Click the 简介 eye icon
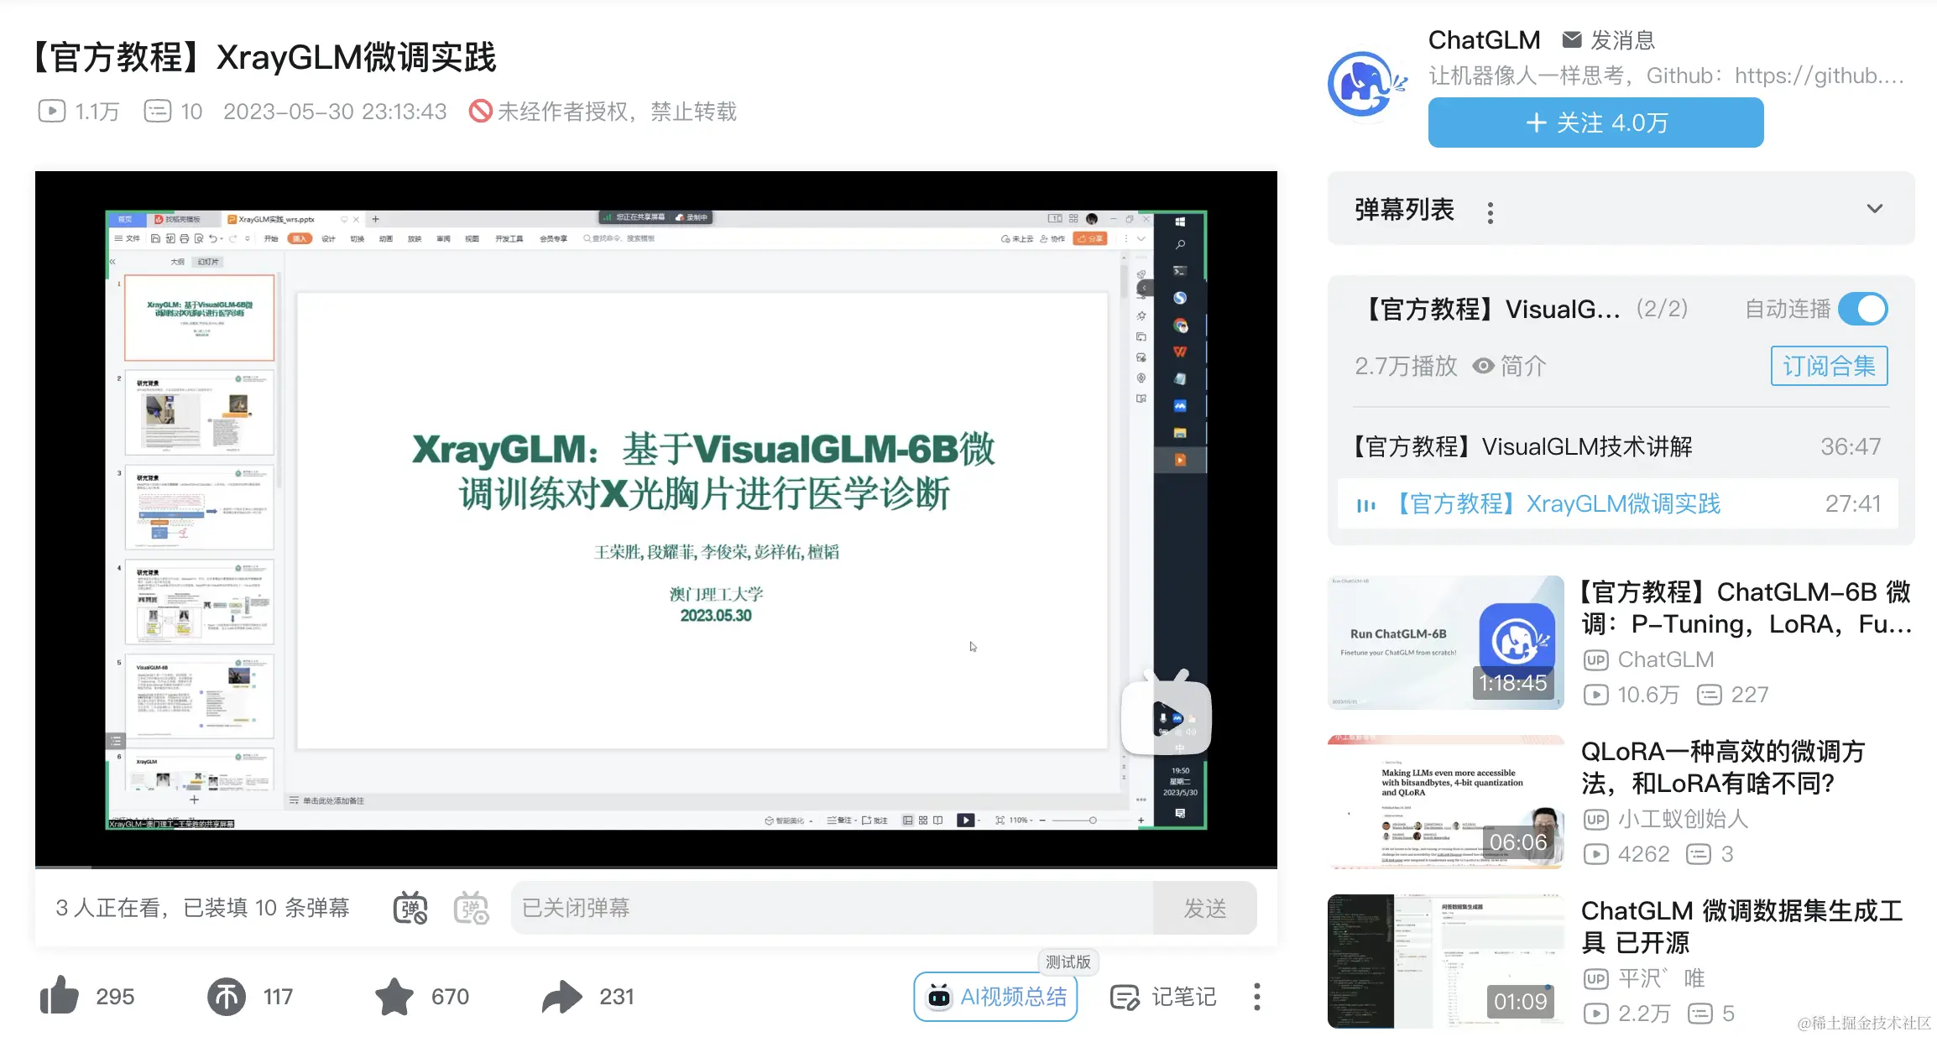Viewport: 1937px width, 1037px height. point(1484,366)
